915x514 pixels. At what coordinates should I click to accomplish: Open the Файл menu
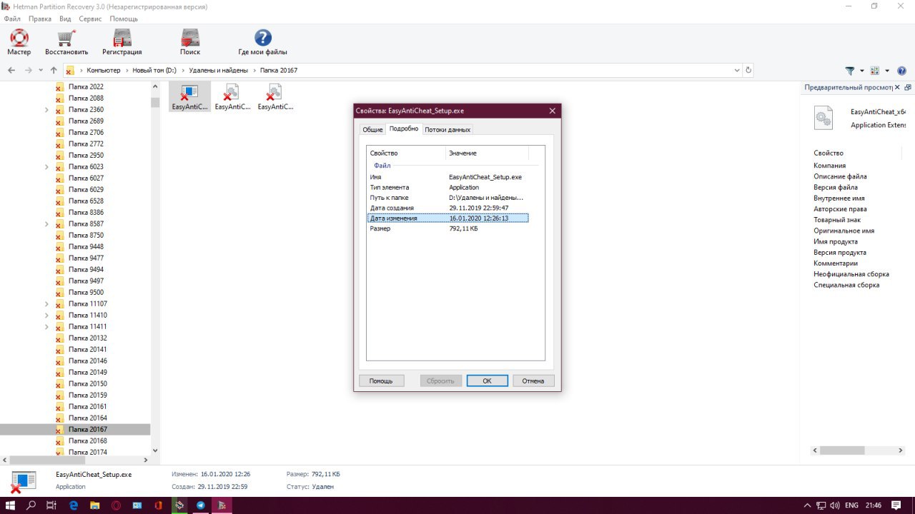(x=12, y=19)
